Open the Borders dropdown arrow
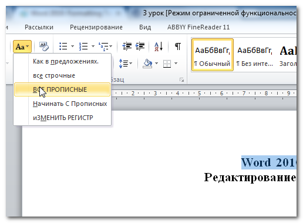 [176, 63]
